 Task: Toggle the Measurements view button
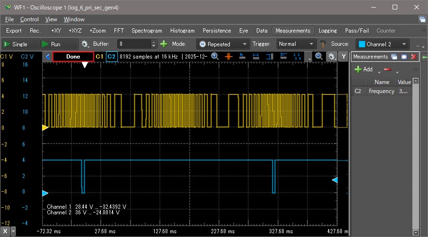click(x=293, y=31)
